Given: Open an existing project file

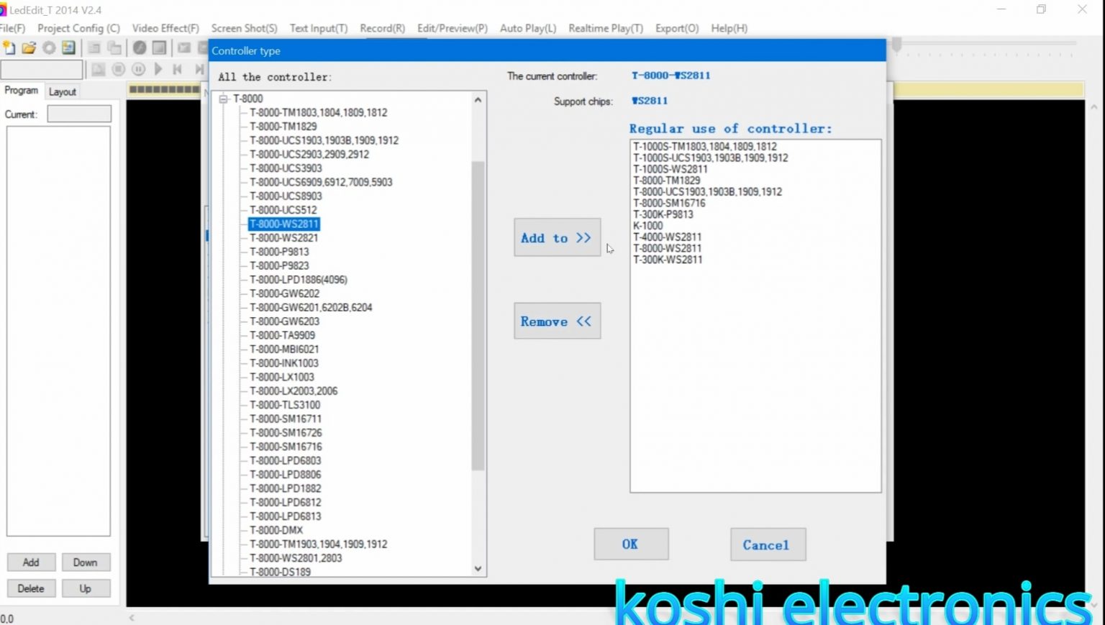Looking at the screenshot, I should click(29, 48).
